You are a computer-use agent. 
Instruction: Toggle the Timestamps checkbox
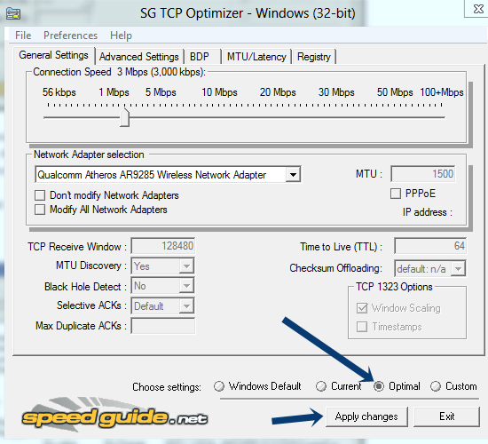tap(362, 327)
